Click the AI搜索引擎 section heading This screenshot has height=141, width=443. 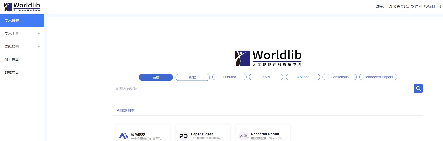click(126, 110)
